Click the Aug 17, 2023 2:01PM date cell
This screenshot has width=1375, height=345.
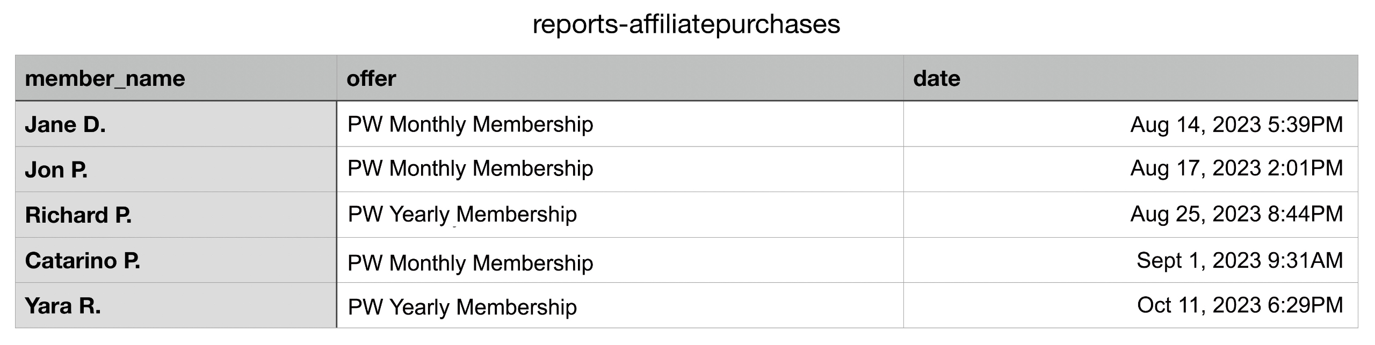coord(1236,168)
